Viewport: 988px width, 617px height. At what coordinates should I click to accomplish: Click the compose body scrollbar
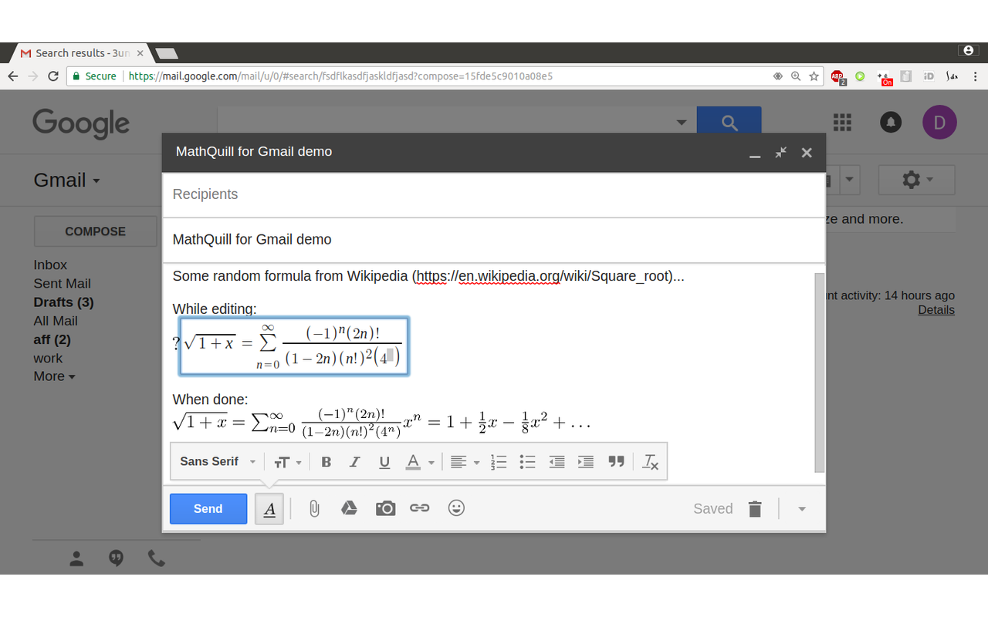click(x=820, y=372)
